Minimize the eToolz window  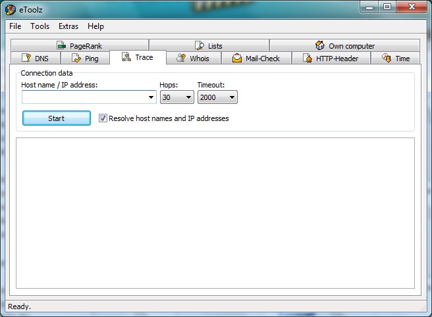pos(369,7)
